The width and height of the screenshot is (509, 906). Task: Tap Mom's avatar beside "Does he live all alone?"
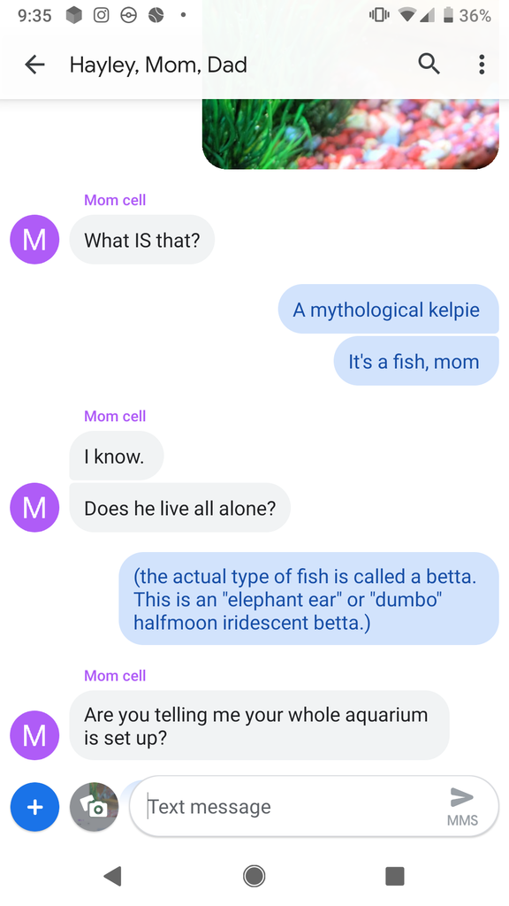pyautogui.click(x=34, y=507)
